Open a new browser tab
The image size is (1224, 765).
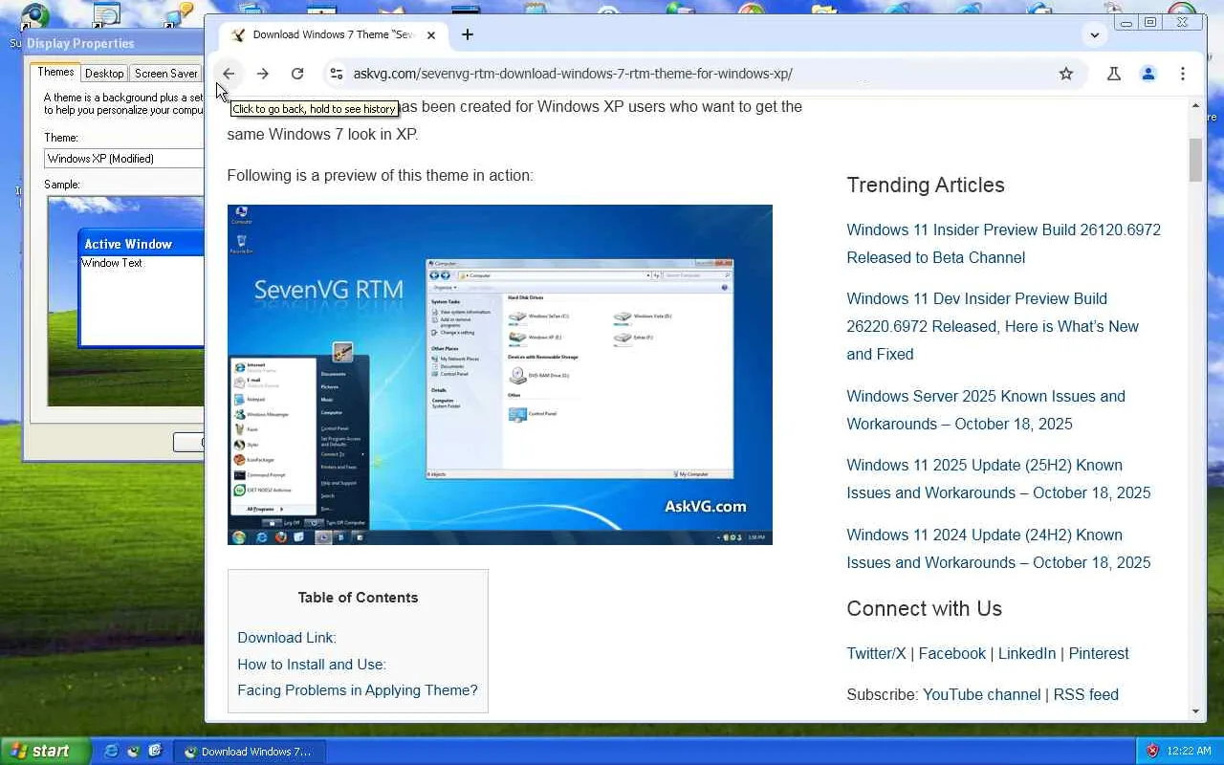(x=468, y=34)
